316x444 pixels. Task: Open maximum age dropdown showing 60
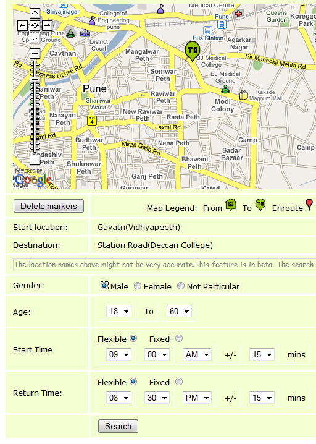coord(179,311)
